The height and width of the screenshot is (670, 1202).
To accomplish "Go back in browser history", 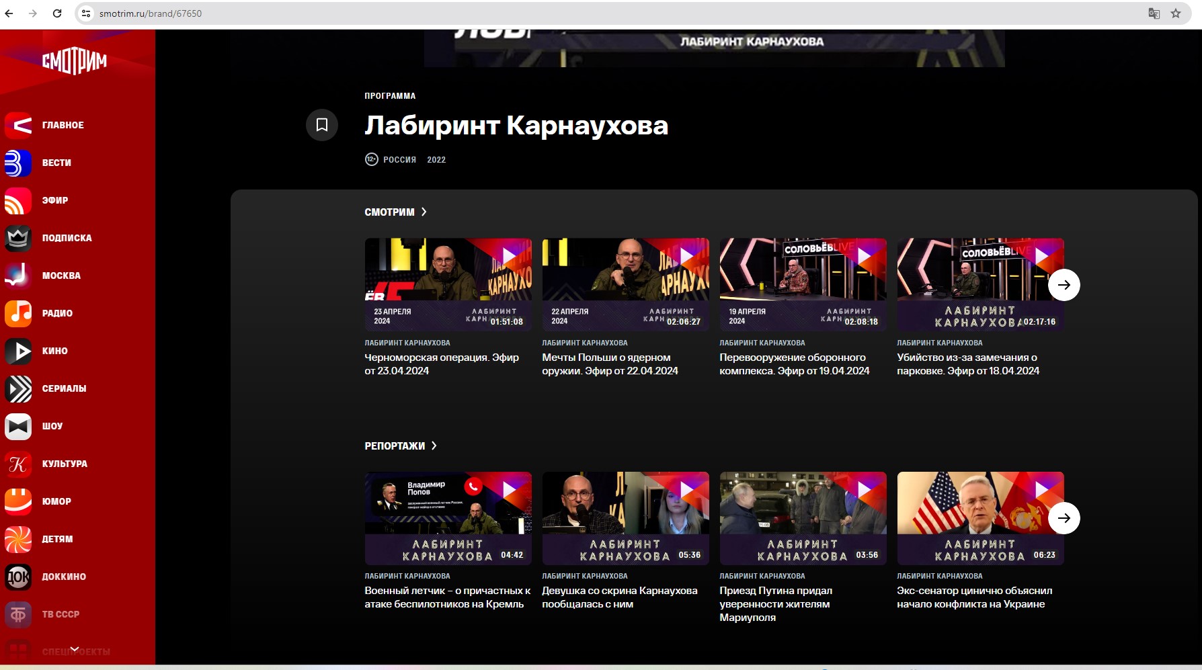I will [x=9, y=13].
